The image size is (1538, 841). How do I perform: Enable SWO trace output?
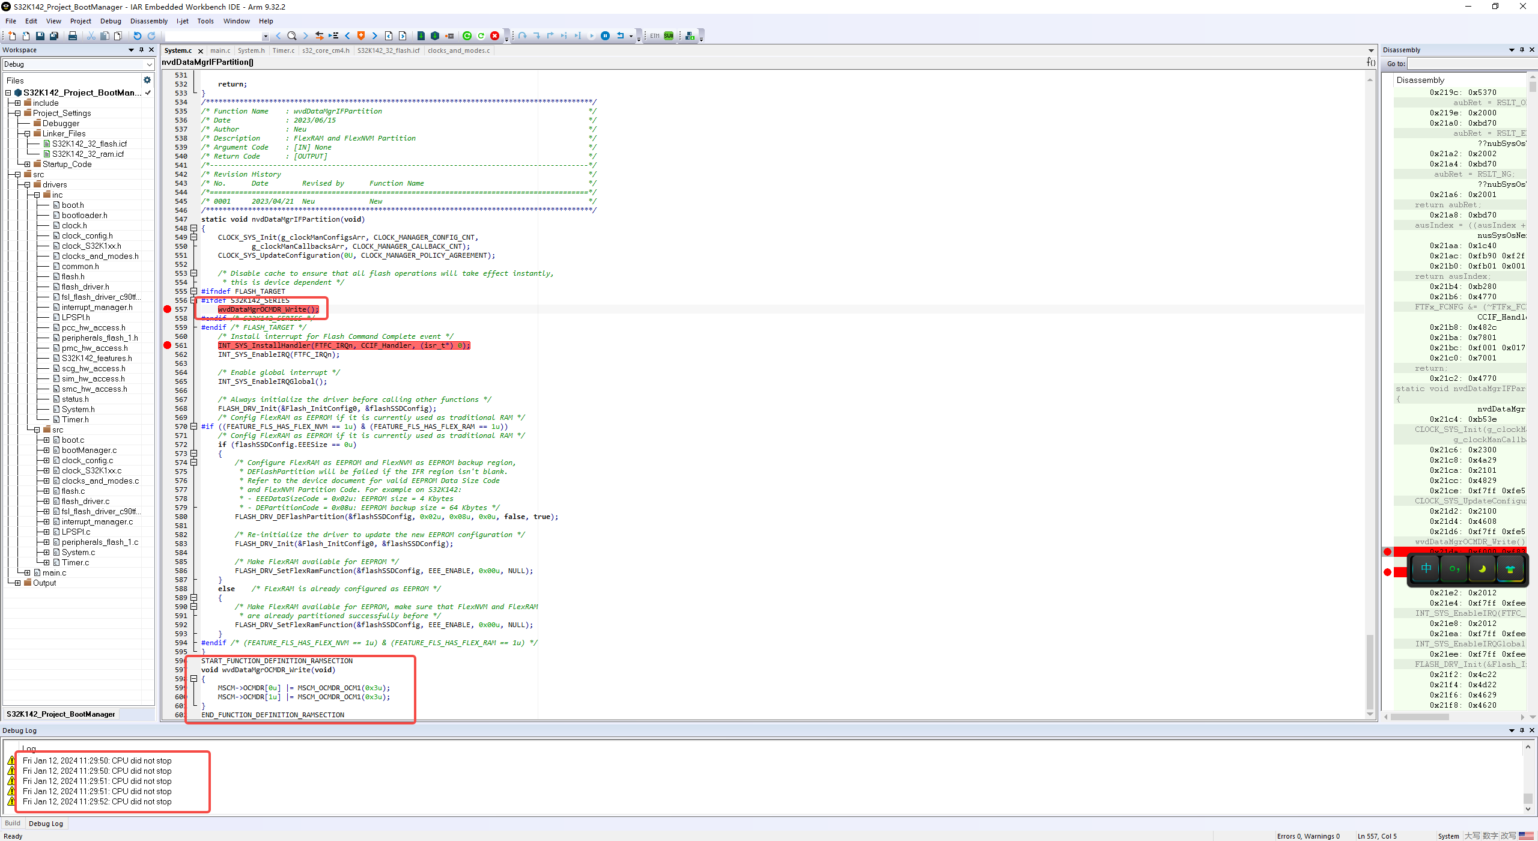click(x=668, y=35)
